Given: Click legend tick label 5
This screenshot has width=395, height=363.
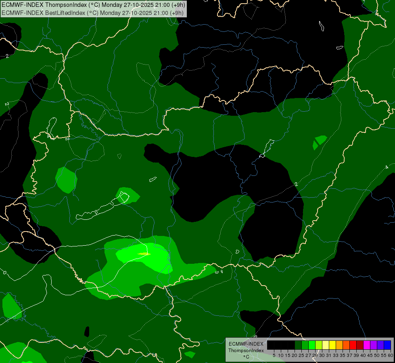Looking at the screenshot, I should (x=274, y=355).
